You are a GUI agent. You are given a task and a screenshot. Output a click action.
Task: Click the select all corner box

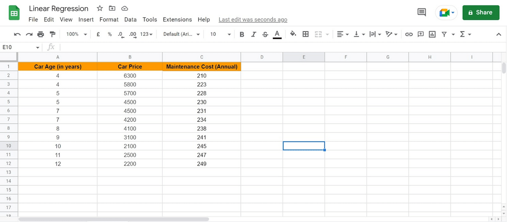pyautogui.click(x=8, y=57)
